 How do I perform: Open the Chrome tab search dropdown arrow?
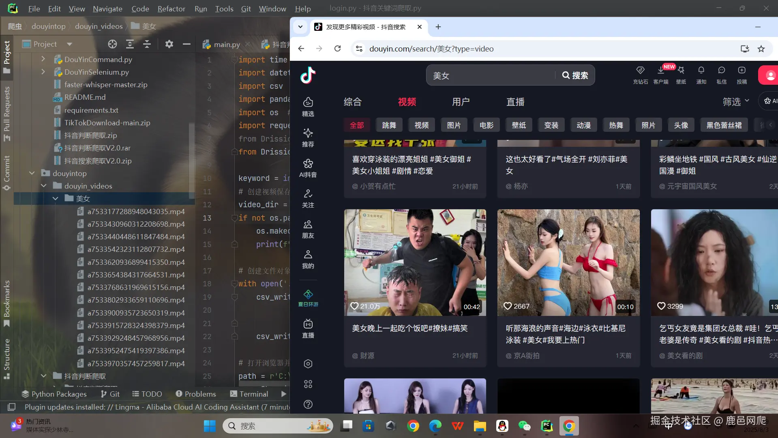[300, 27]
